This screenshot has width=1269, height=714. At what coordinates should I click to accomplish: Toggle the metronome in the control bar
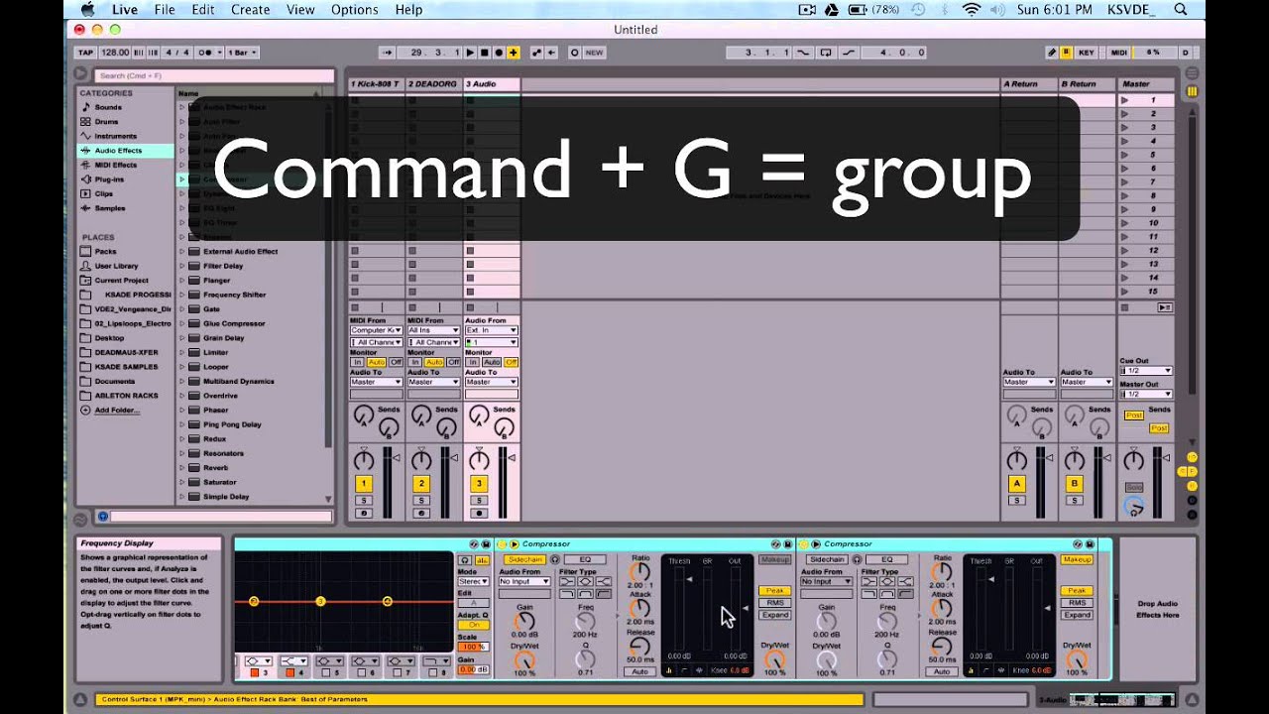point(206,53)
